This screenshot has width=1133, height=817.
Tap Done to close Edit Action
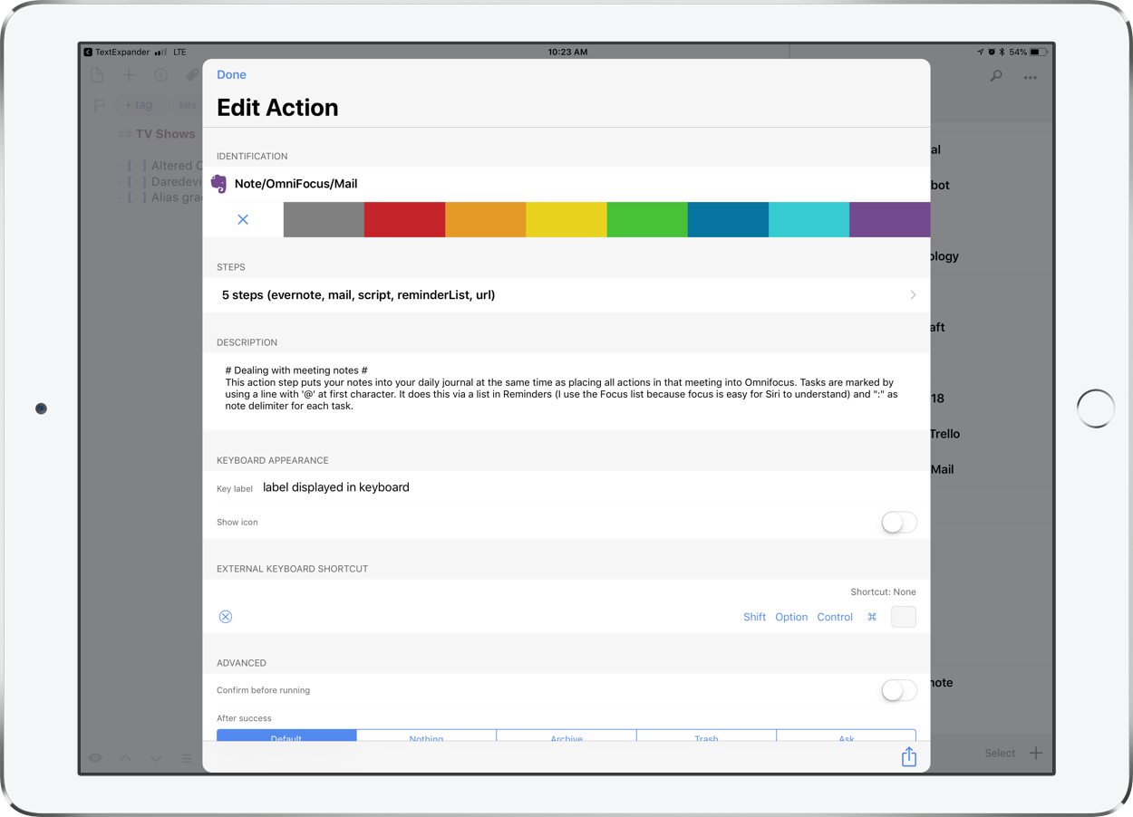coord(231,74)
